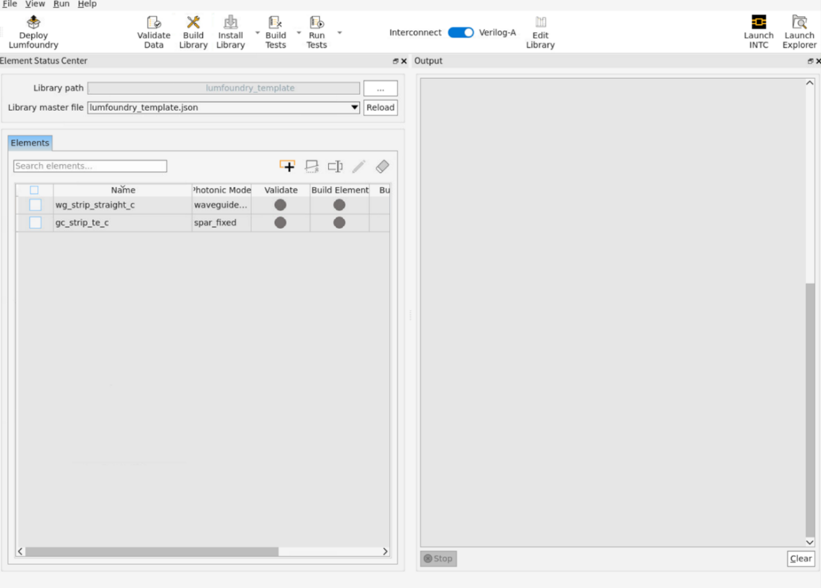Click the Output scroll up arrow
The width and height of the screenshot is (821, 588).
coord(810,83)
